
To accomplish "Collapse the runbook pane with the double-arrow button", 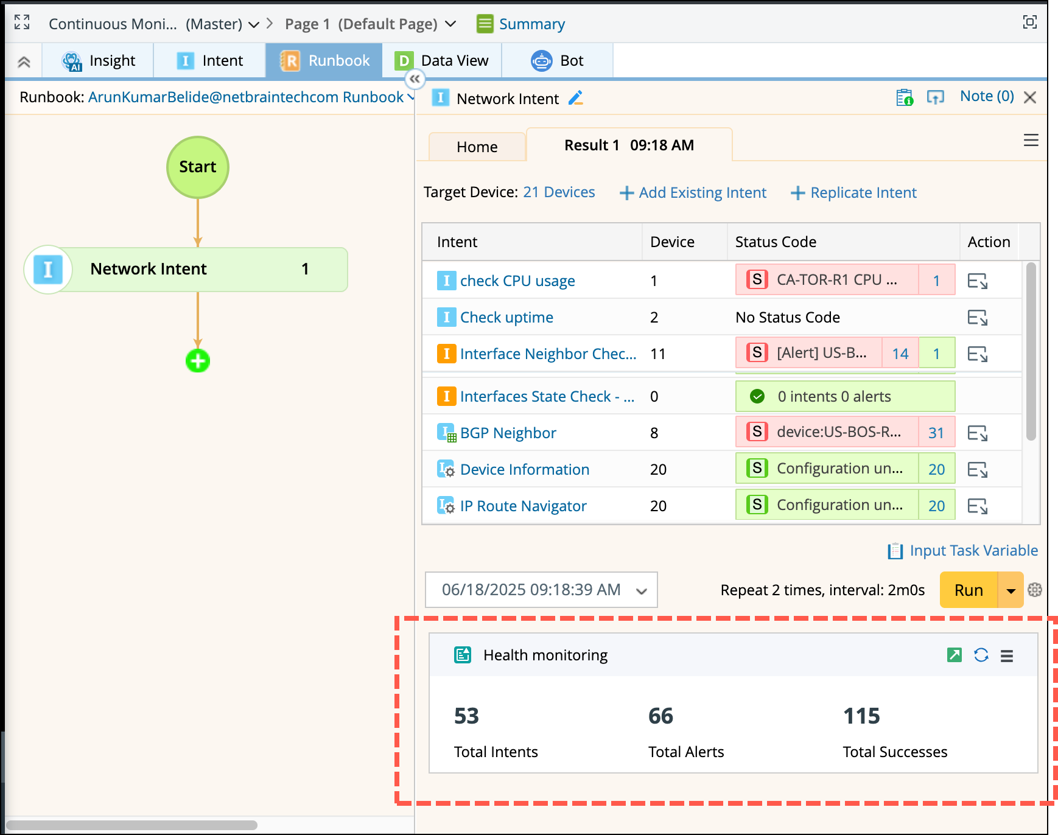I will [x=415, y=79].
